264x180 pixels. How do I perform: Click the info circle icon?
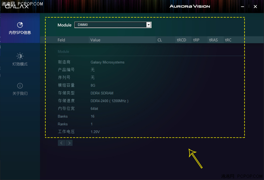[x=20, y=86]
